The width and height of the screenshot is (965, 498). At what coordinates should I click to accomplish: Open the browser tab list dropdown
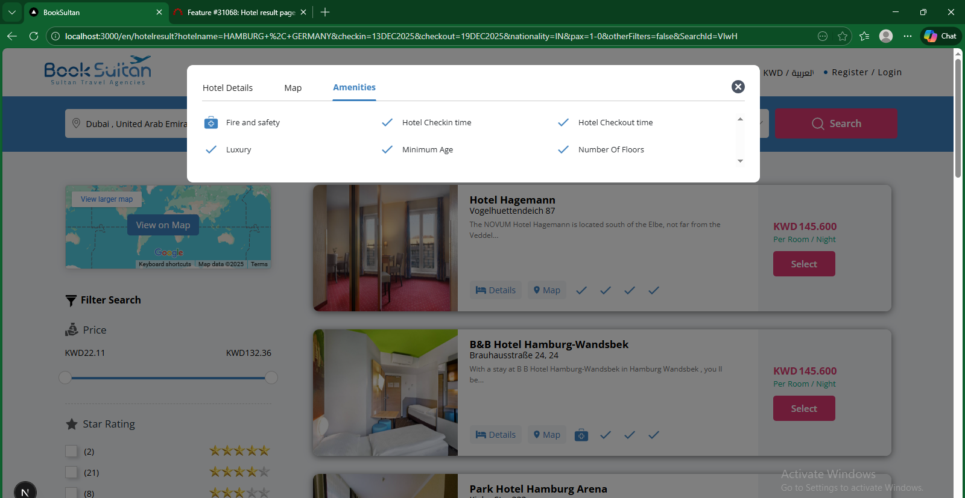pyautogui.click(x=12, y=12)
